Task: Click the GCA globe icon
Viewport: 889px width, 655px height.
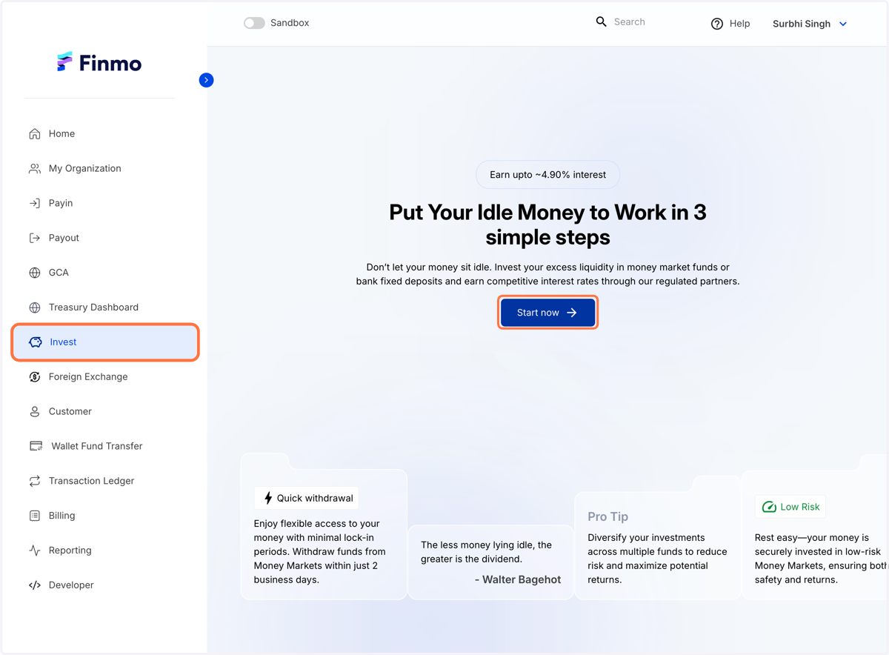Action: pyautogui.click(x=35, y=273)
